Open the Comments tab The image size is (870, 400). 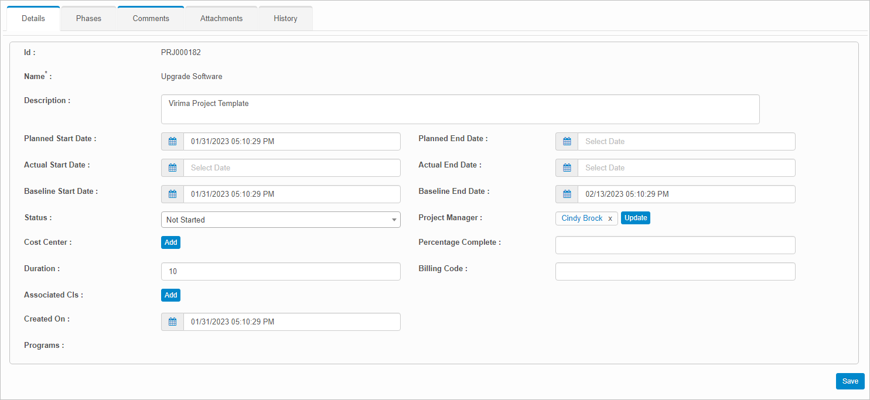pyautogui.click(x=151, y=19)
